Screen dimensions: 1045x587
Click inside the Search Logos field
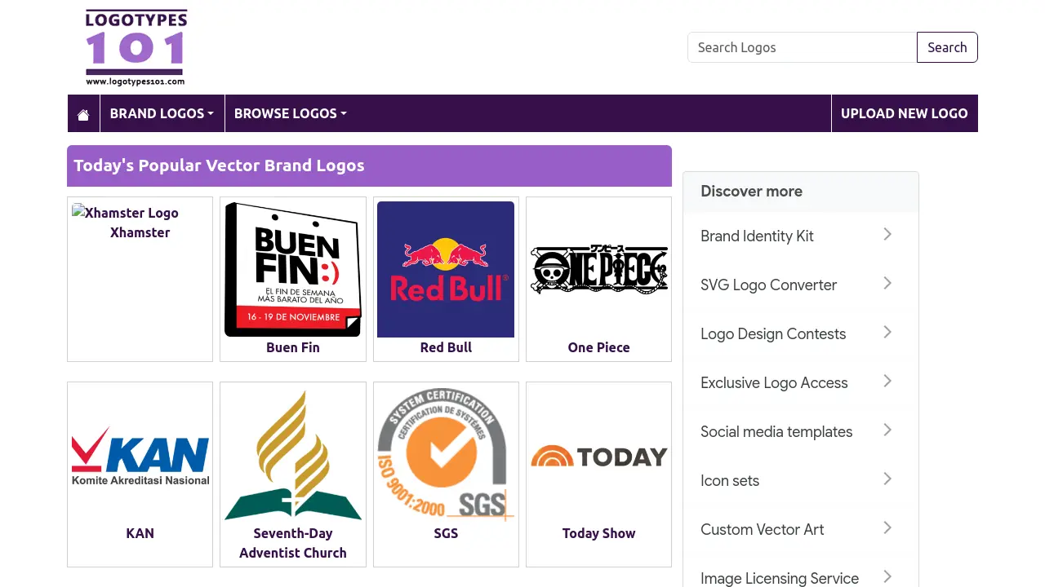[x=802, y=47]
